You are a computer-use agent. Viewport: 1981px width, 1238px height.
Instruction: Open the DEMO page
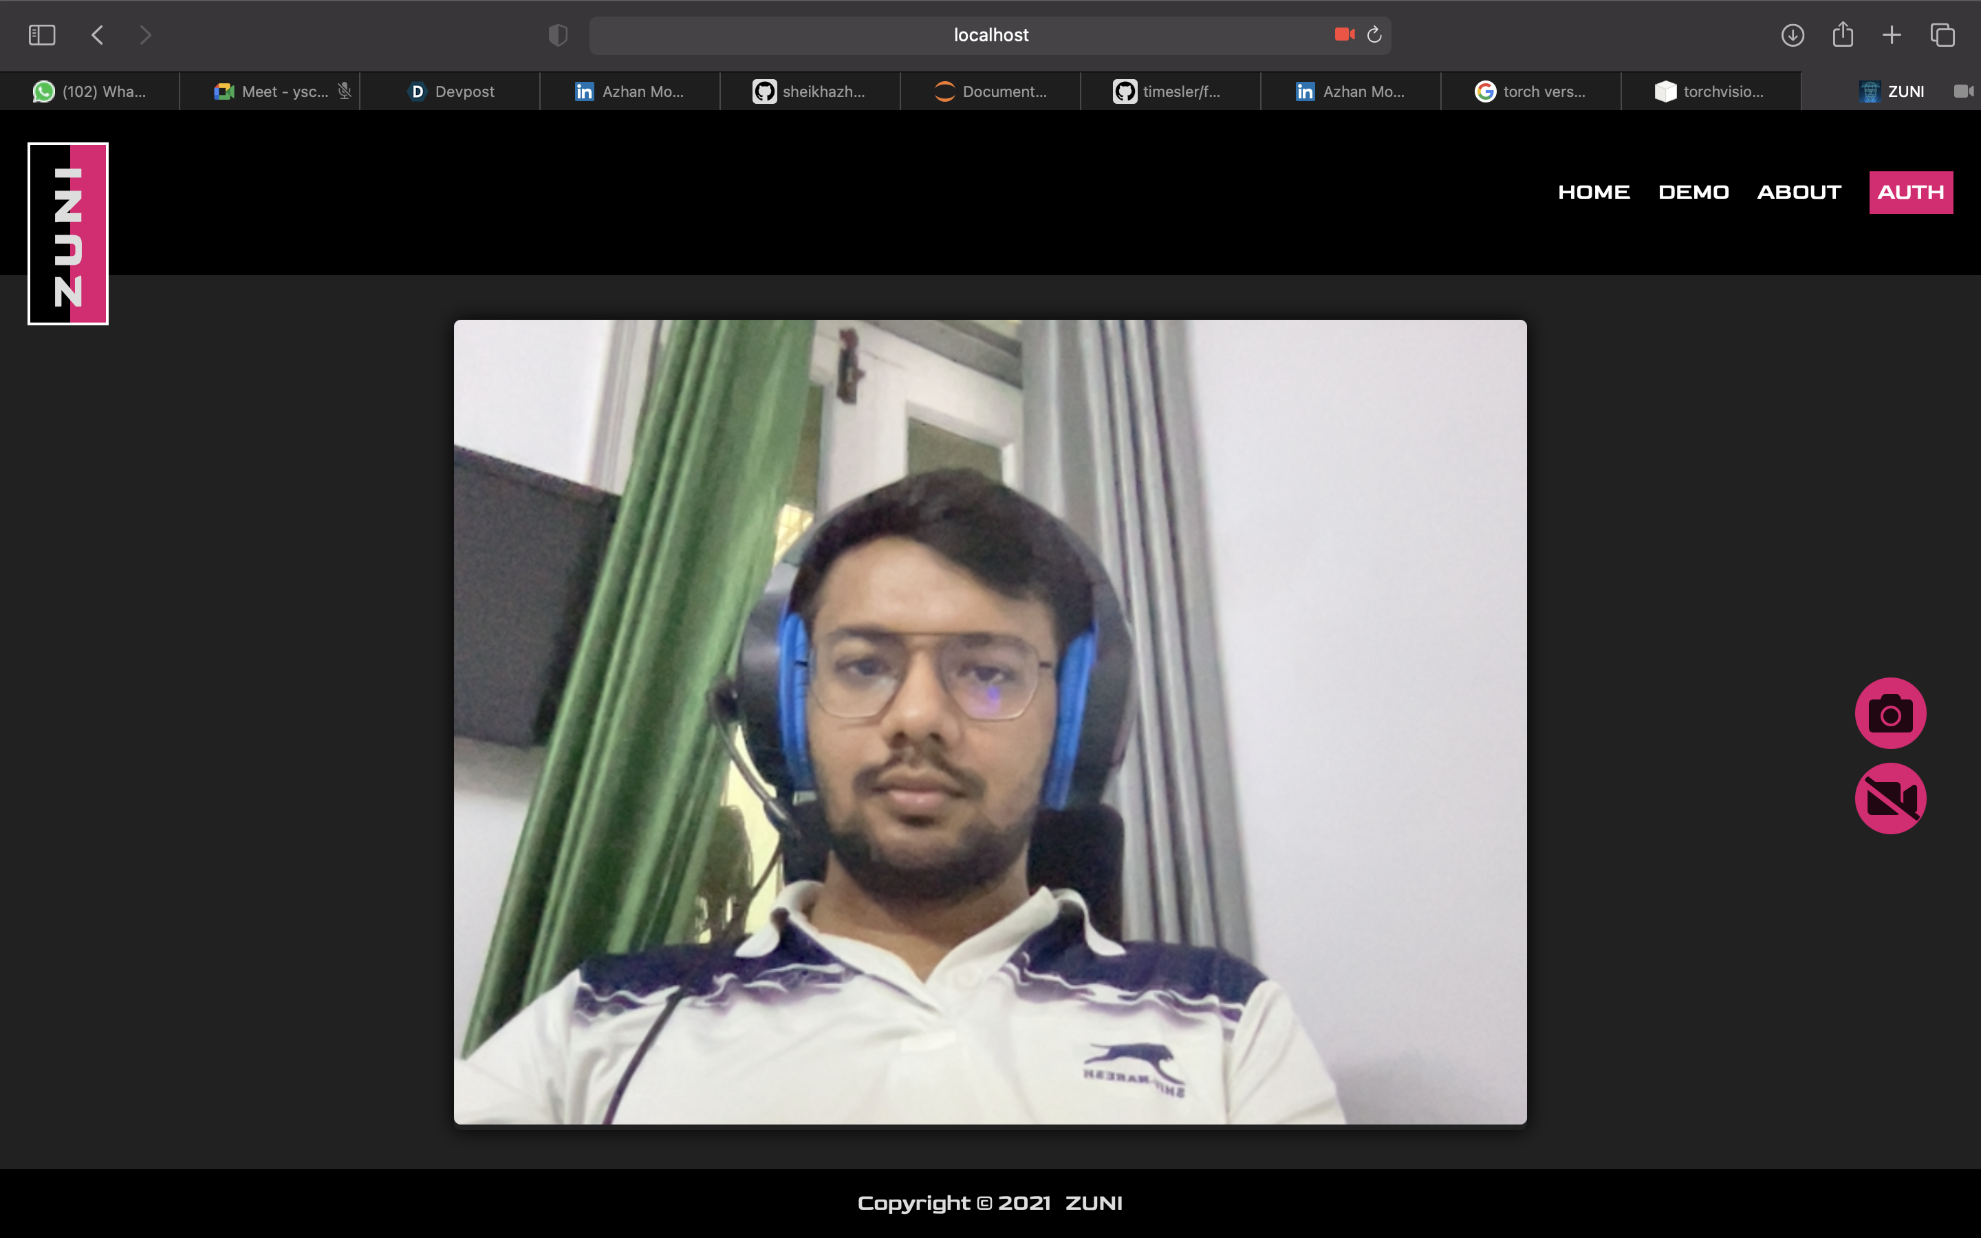click(x=1693, y=193)
